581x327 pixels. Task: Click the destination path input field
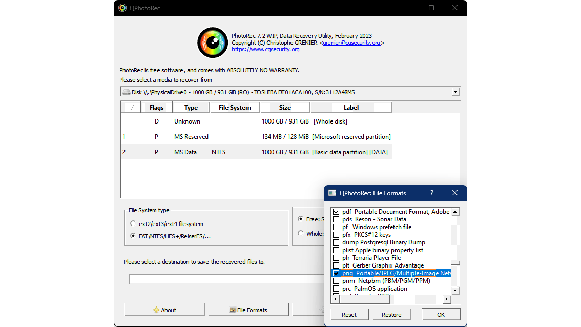(x=225, y=279)
